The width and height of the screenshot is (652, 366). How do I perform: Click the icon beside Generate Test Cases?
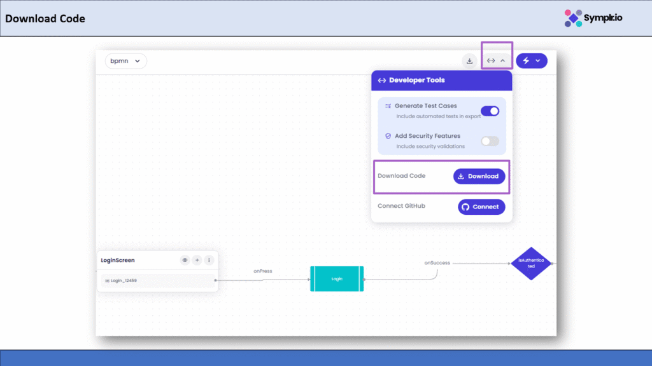388,106
